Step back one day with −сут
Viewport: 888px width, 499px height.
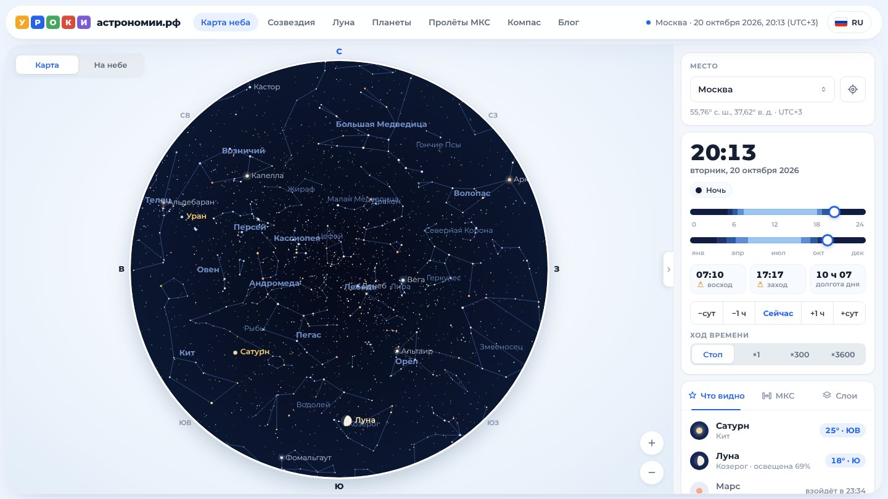[707, 313]
